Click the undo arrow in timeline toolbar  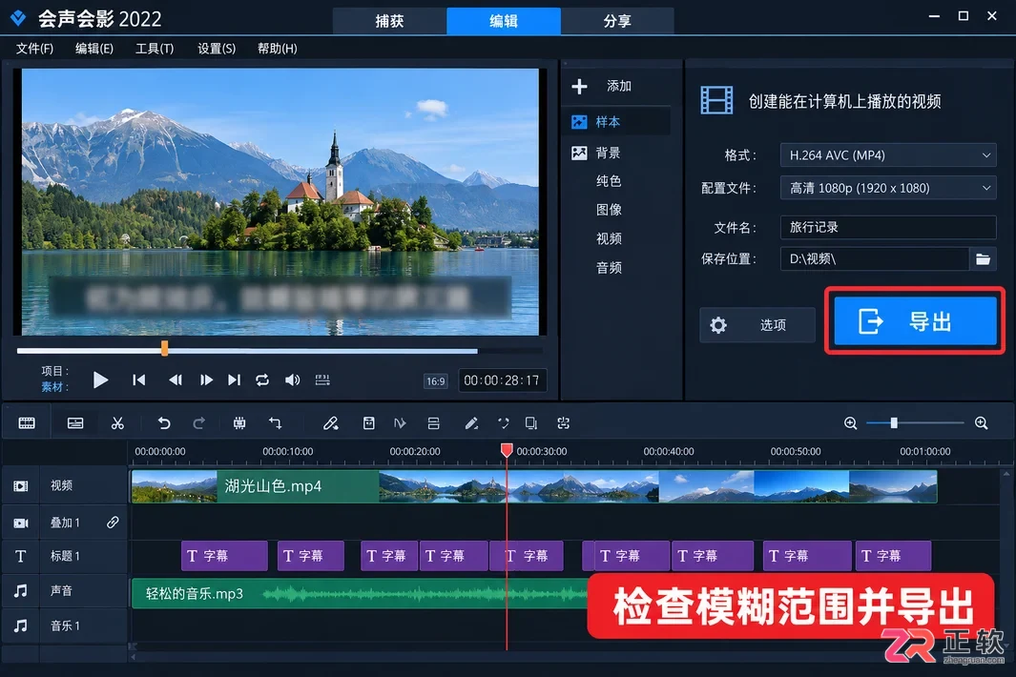tap(164, 423)
